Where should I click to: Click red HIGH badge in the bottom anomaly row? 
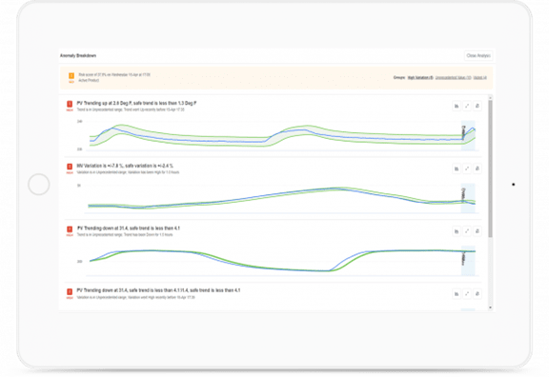70,293
